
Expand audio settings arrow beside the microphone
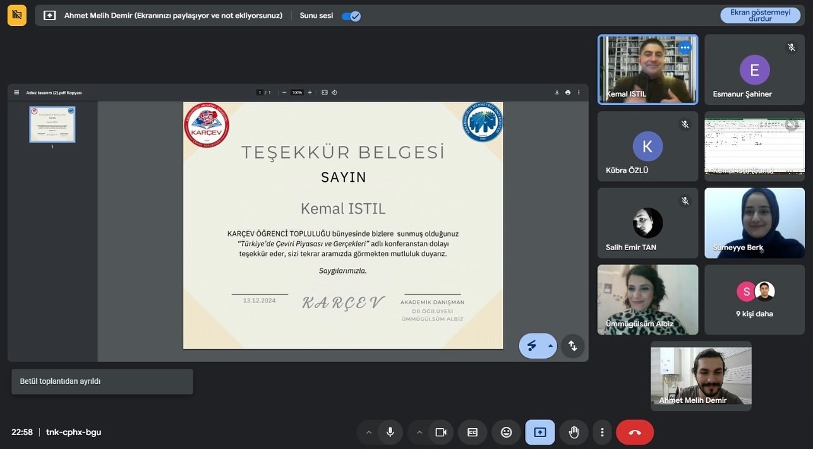pos(369,433)
